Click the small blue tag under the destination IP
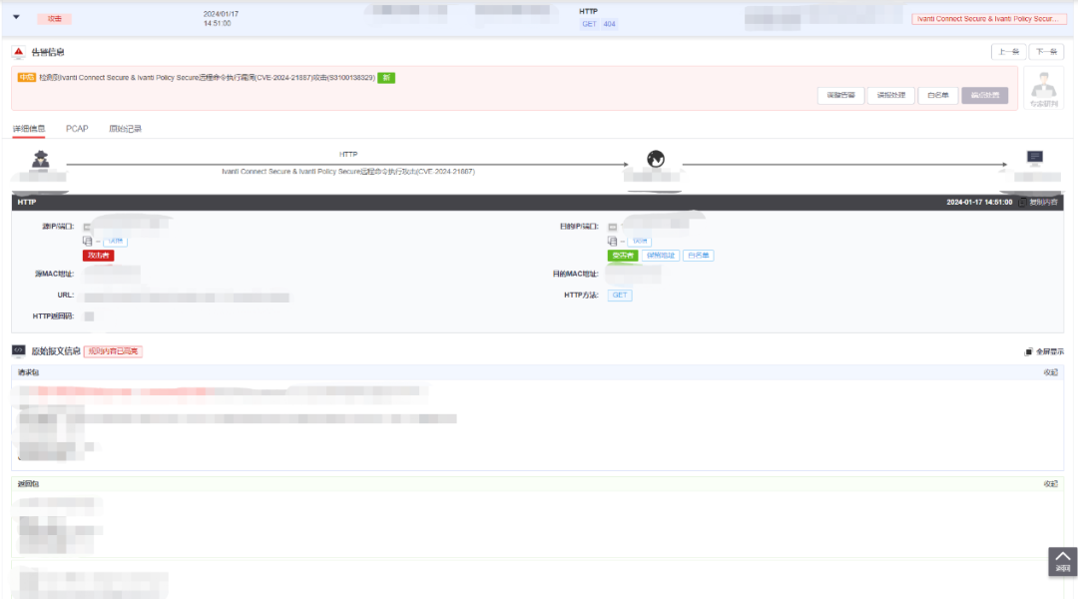1078x599 pixels. [640, 241]
